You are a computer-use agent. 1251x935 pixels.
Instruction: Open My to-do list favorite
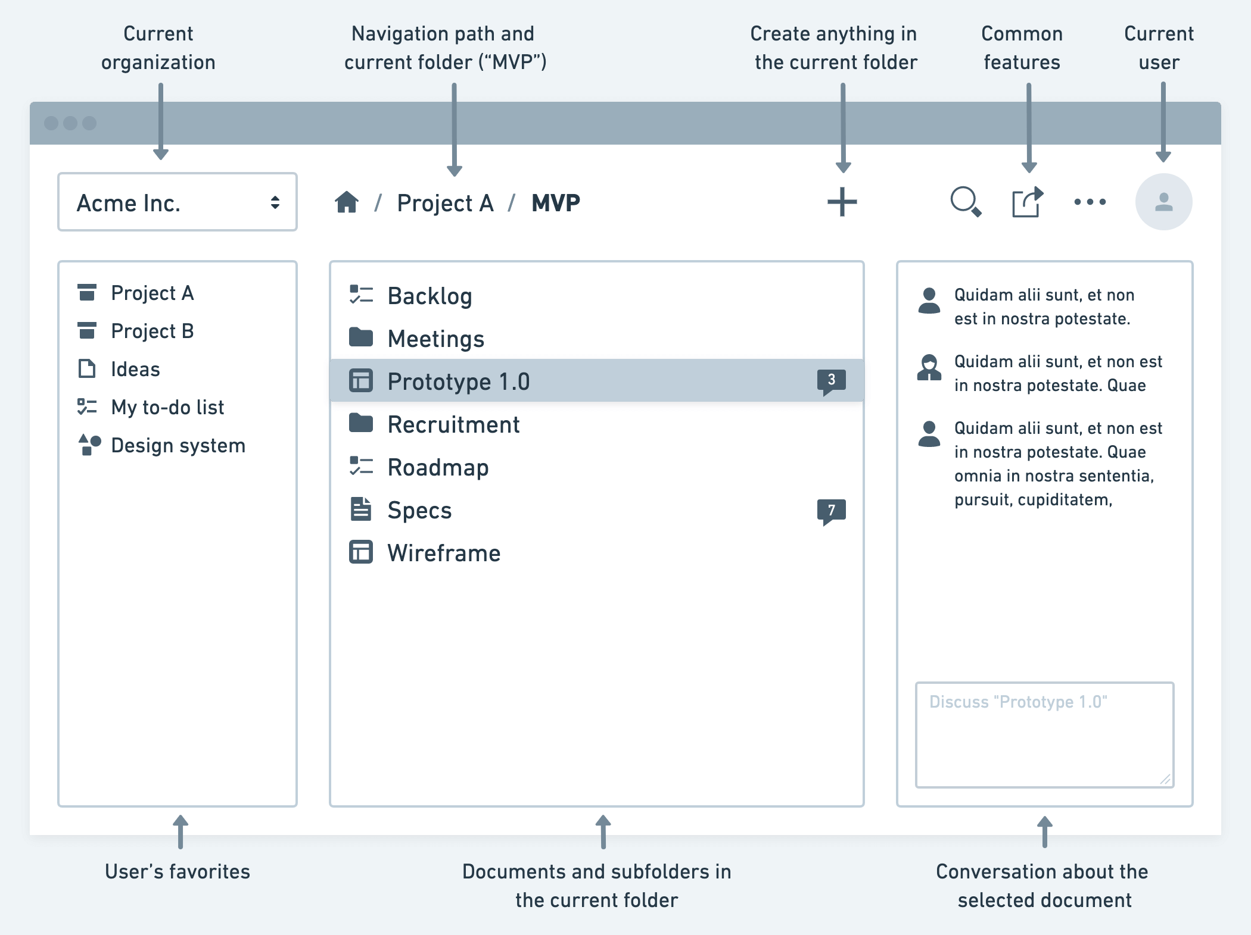[167, 408]
